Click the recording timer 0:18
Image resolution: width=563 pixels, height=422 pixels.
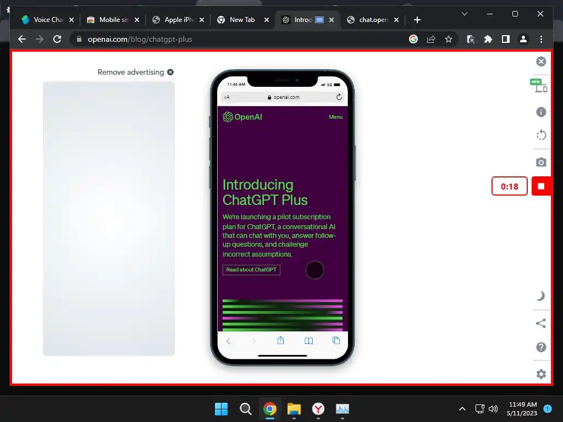pos(509,186)
